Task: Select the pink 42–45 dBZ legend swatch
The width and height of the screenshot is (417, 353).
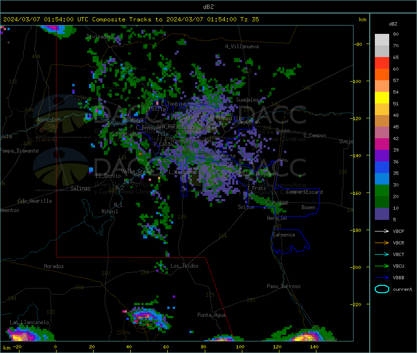Action: coord(382,133)
